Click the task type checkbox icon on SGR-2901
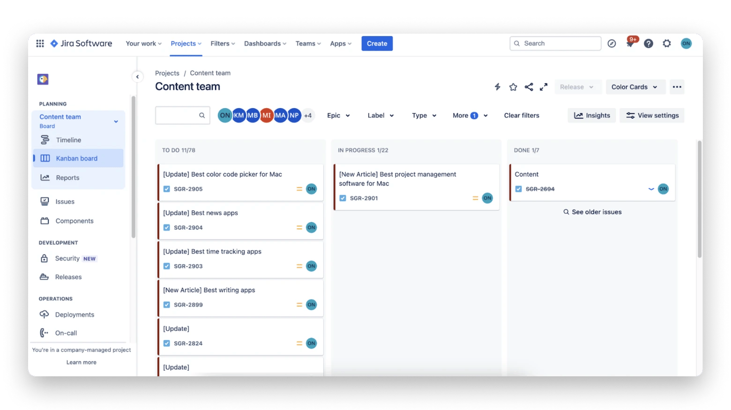731x410 pixels. (x=343, y=198)
